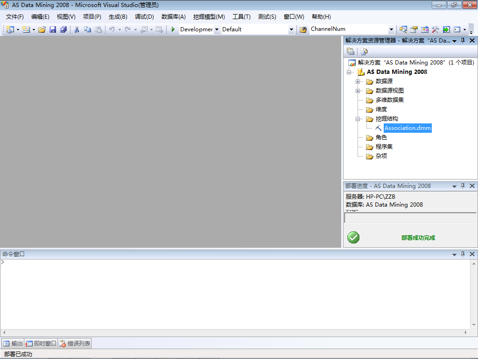Click the Navigate Backward icon
This screenshot has width=478, height=359.
tap(144, 29)
